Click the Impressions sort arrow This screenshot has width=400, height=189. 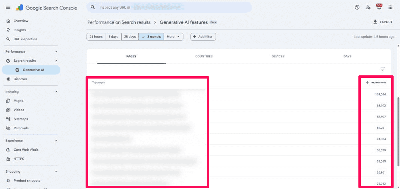coord(367,83)
